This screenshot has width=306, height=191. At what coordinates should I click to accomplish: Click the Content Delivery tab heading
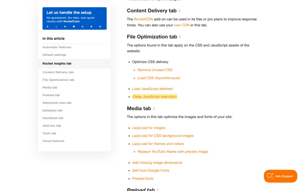pyautogui.click(x=152, y=10)
